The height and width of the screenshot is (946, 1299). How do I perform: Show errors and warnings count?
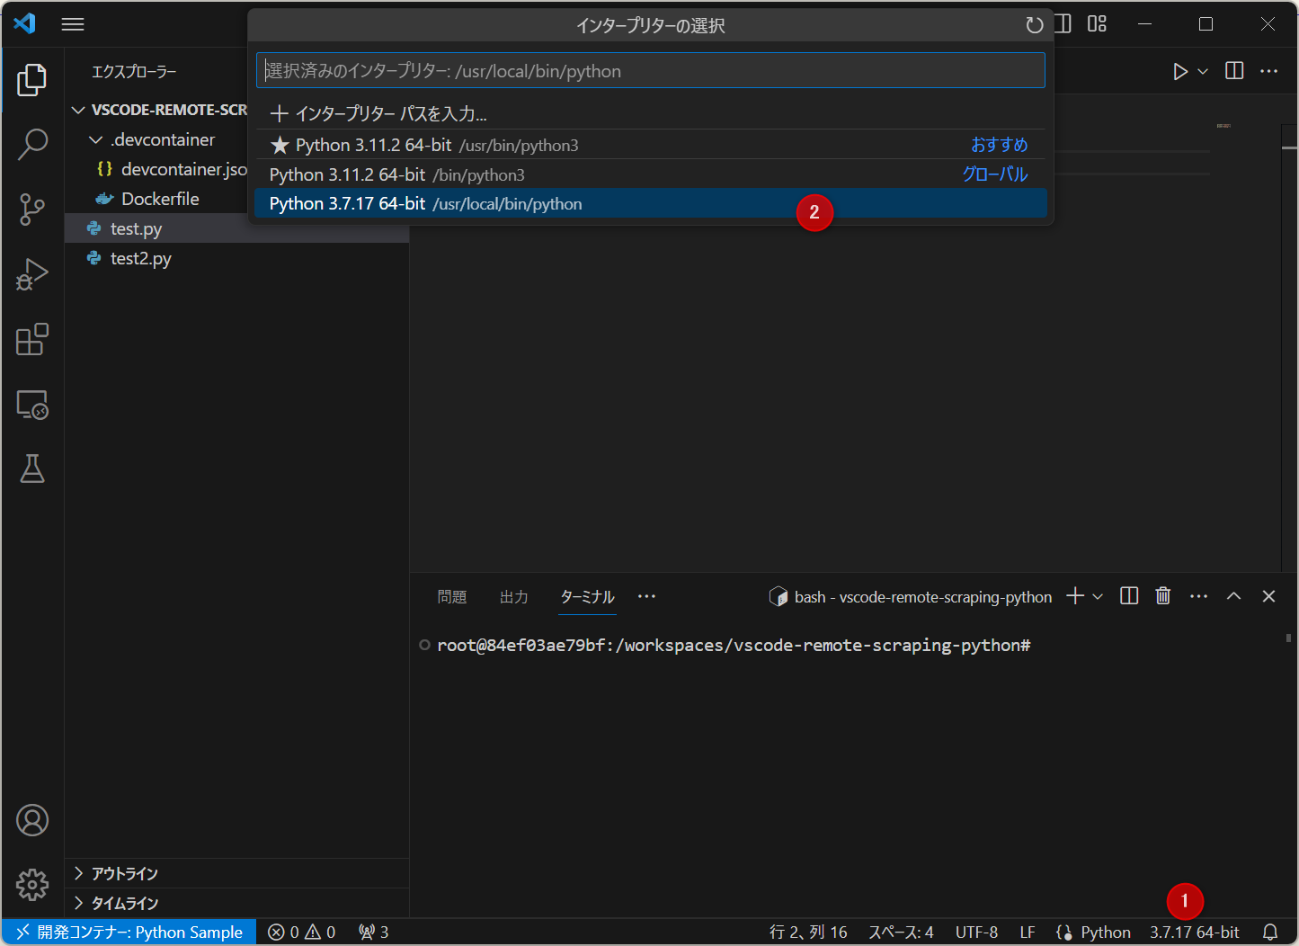302,933
